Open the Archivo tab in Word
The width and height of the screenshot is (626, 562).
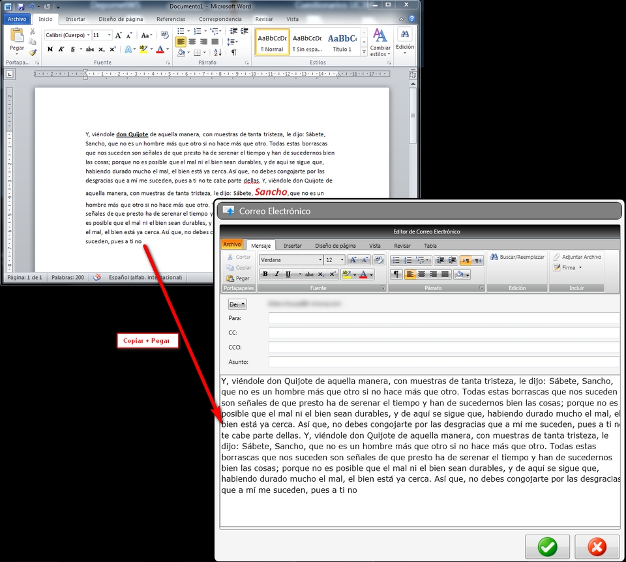pyautogui.click(x=17, y=19)
